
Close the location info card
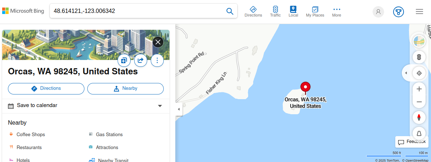pos(158,42)
